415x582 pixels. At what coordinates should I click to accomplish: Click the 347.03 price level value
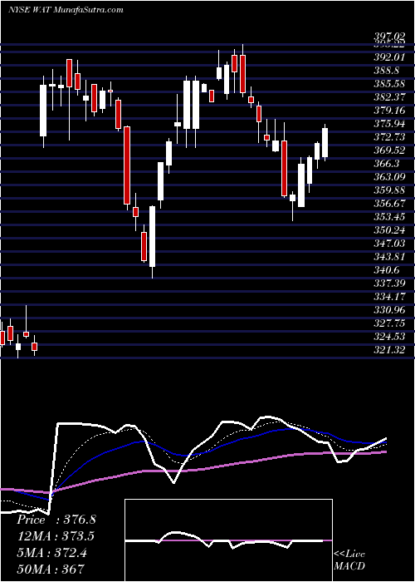click(388, 244)
